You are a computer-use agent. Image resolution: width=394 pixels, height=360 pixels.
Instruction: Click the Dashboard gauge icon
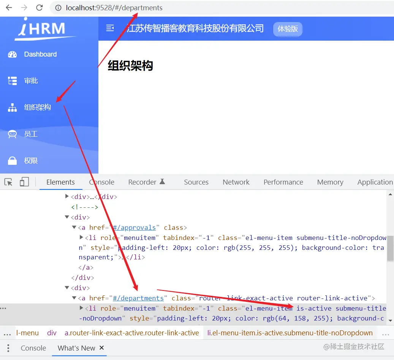(12, 54)
